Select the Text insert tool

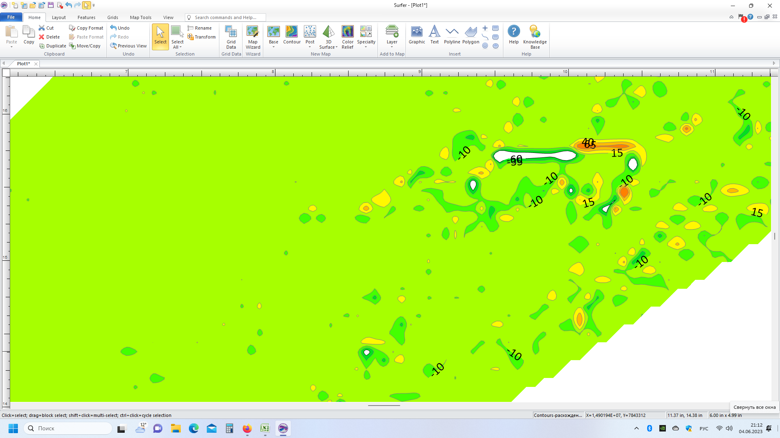pyautogui.click(x=434, y=35)
